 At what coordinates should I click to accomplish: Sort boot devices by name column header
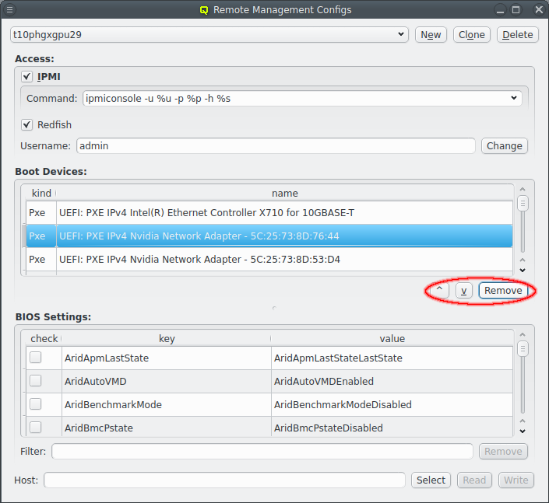point(284,193)
